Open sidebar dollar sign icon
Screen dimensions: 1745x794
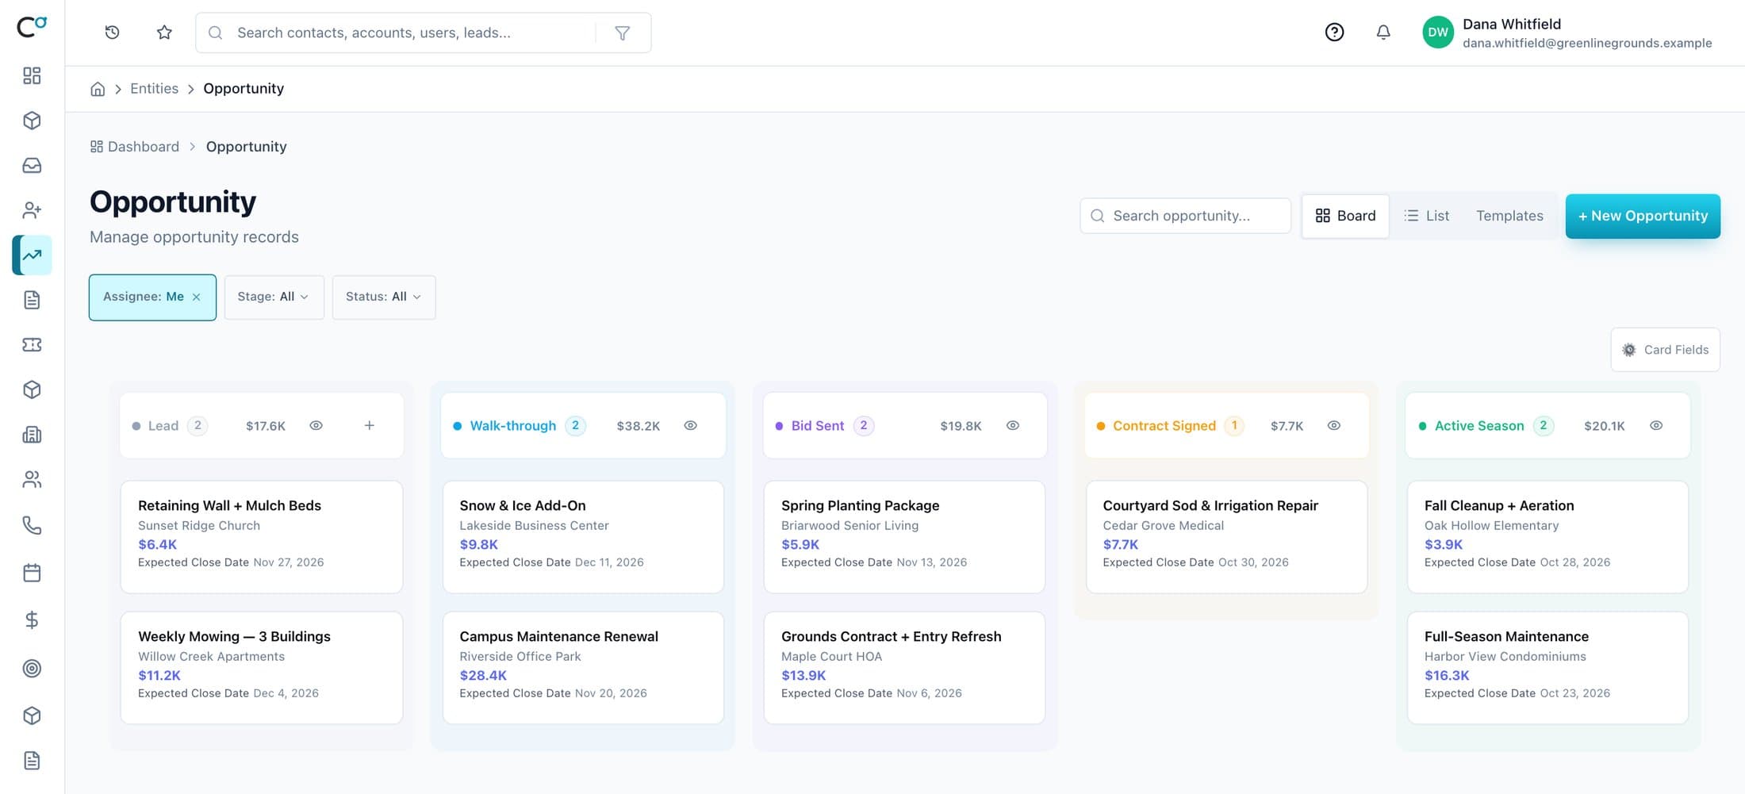pyautogui.click(x=32, y=620)
